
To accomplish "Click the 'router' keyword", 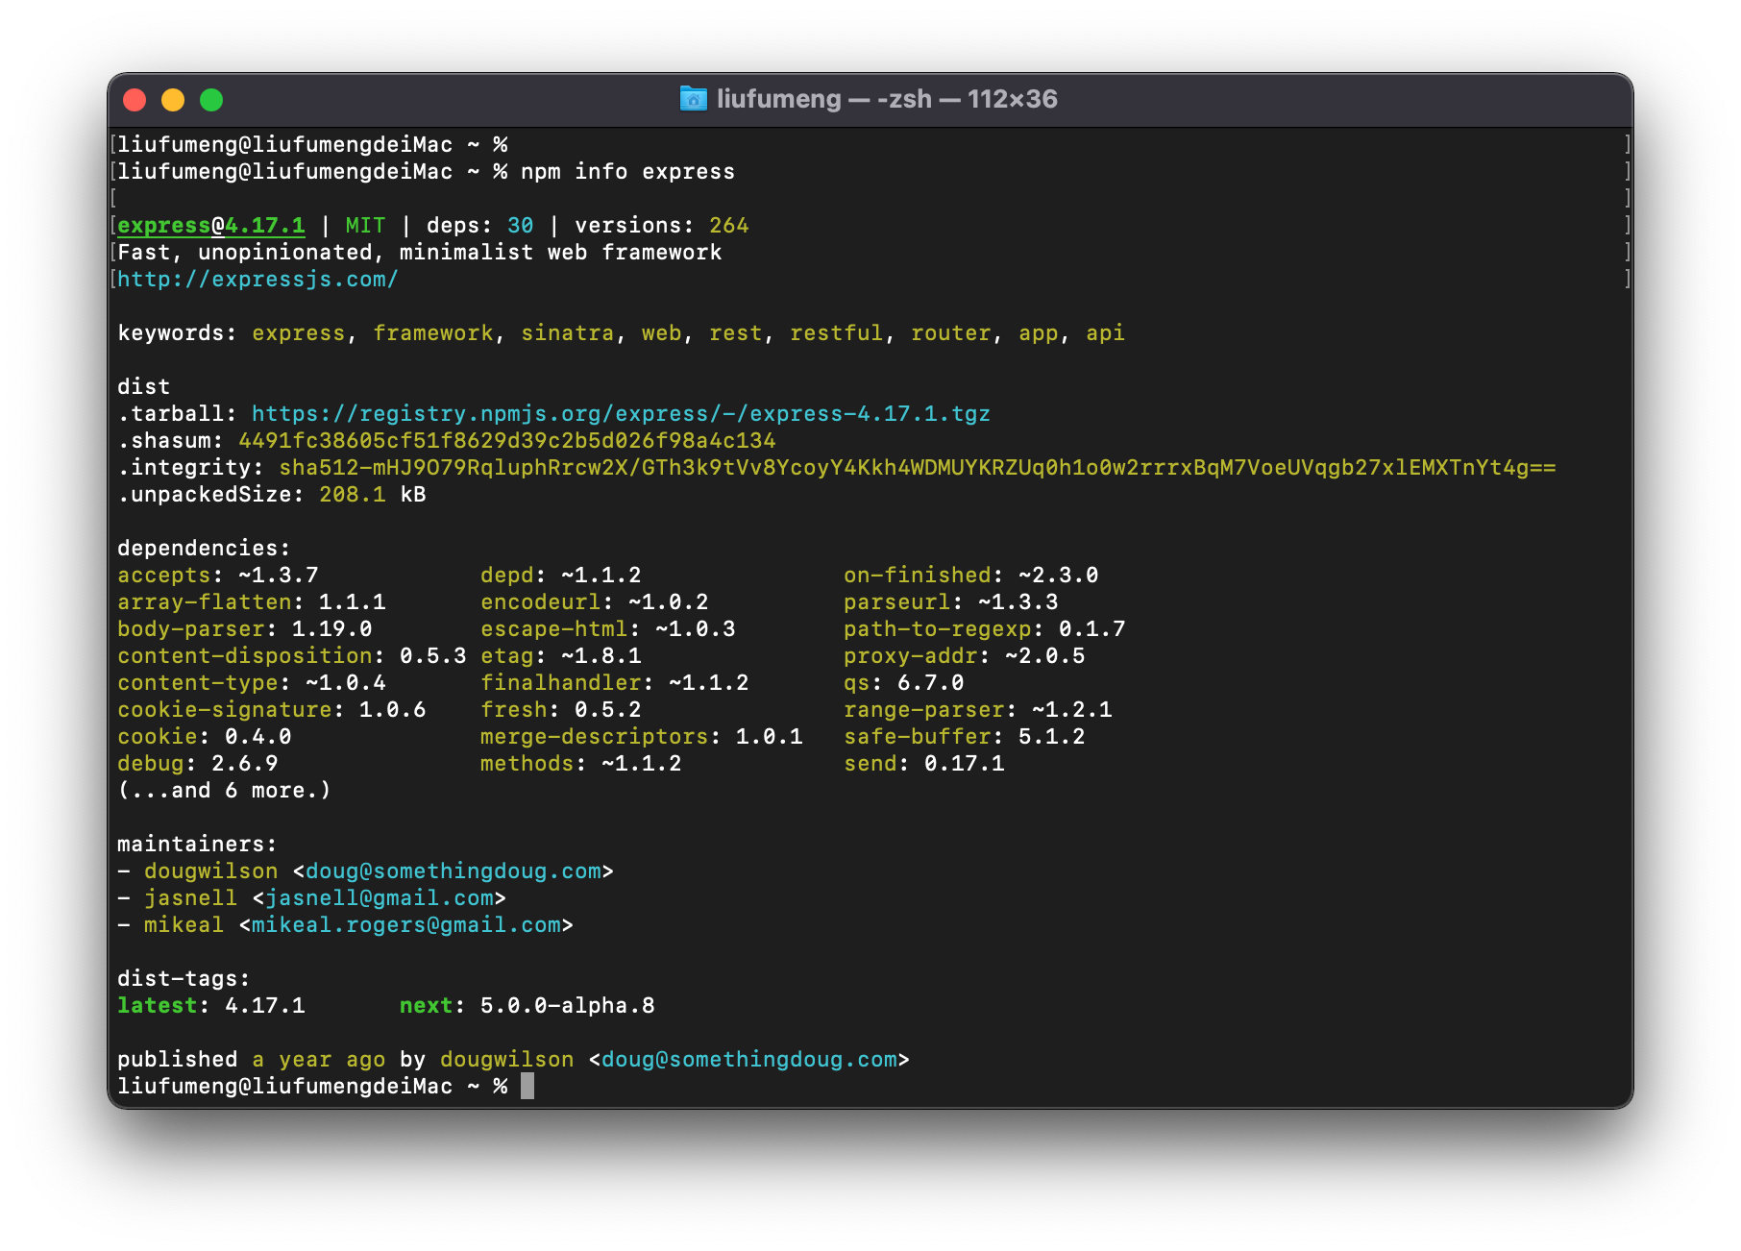I will click(x=950, y=333).
